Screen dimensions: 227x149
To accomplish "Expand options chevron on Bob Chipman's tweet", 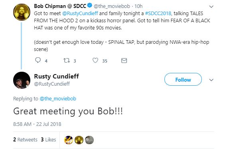I will click(x=211, y=7).
